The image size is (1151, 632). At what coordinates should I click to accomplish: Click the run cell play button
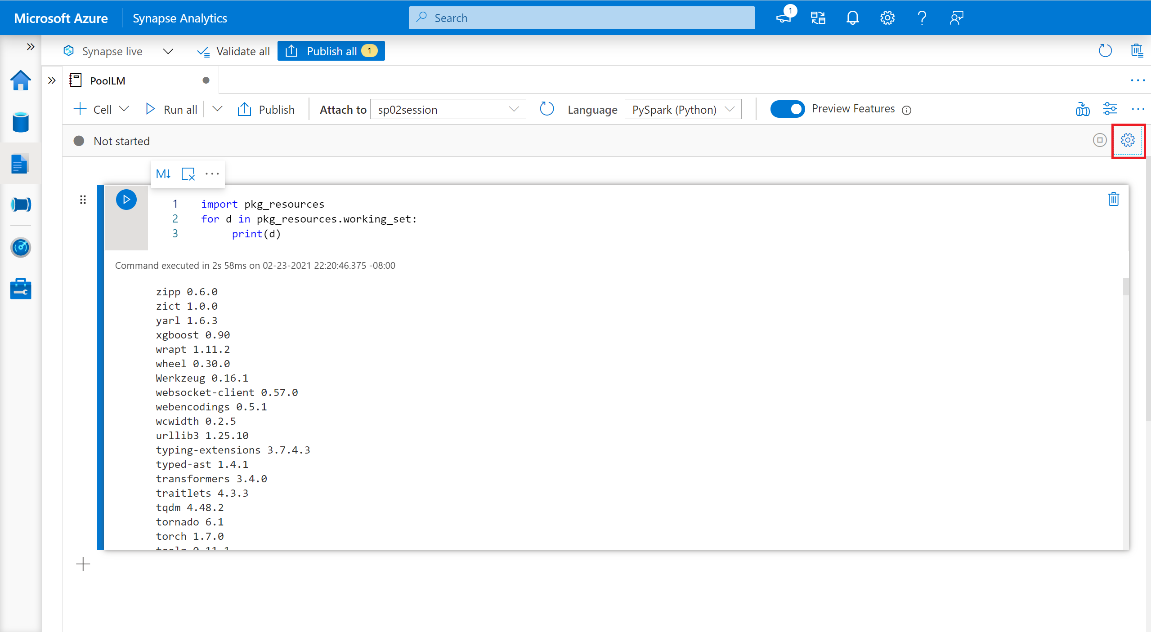[126, 199]
